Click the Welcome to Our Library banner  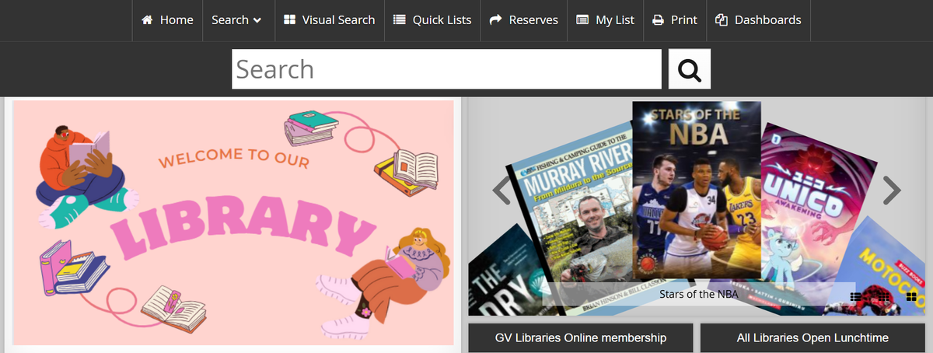[233, 222]
